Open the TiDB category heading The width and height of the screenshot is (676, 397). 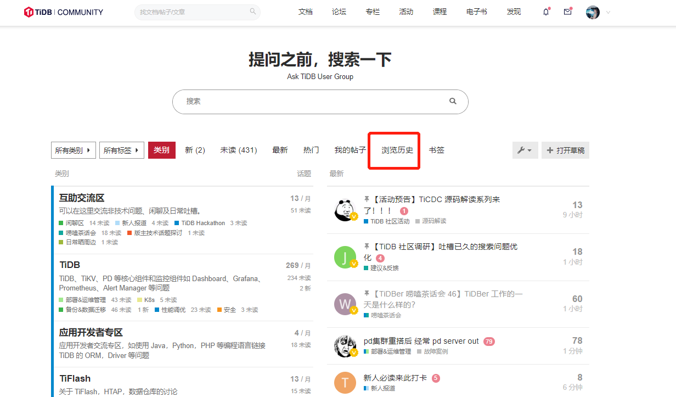70,265
